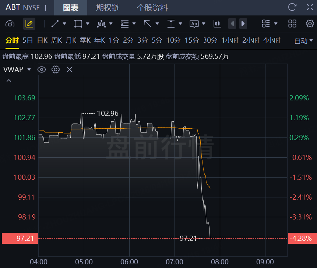Select the 周K timeframe

[56, 40]
